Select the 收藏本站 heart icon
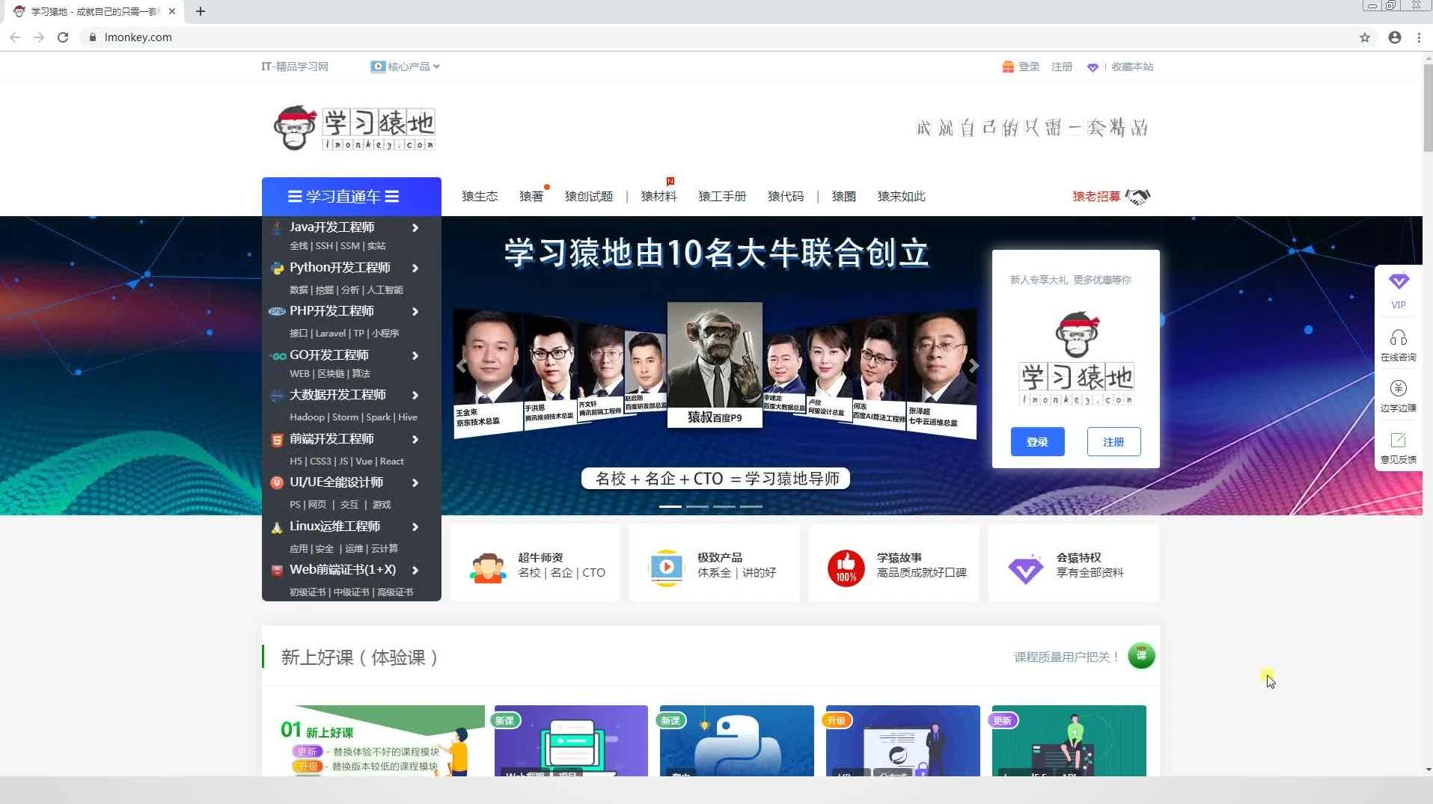 click(x=1093, y=67)
